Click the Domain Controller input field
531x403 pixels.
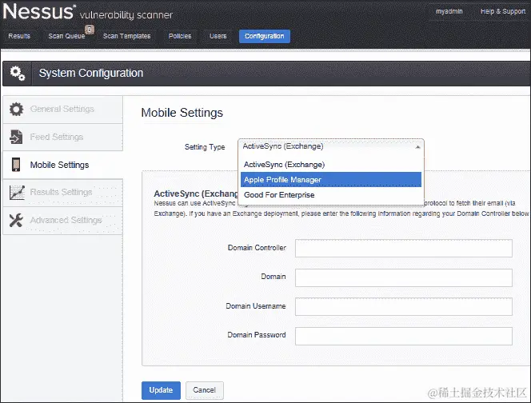403,248
